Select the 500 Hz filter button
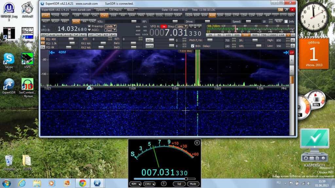Image resolution: width=335 pixels, height=188 pixels. click(x=255, y=35)
